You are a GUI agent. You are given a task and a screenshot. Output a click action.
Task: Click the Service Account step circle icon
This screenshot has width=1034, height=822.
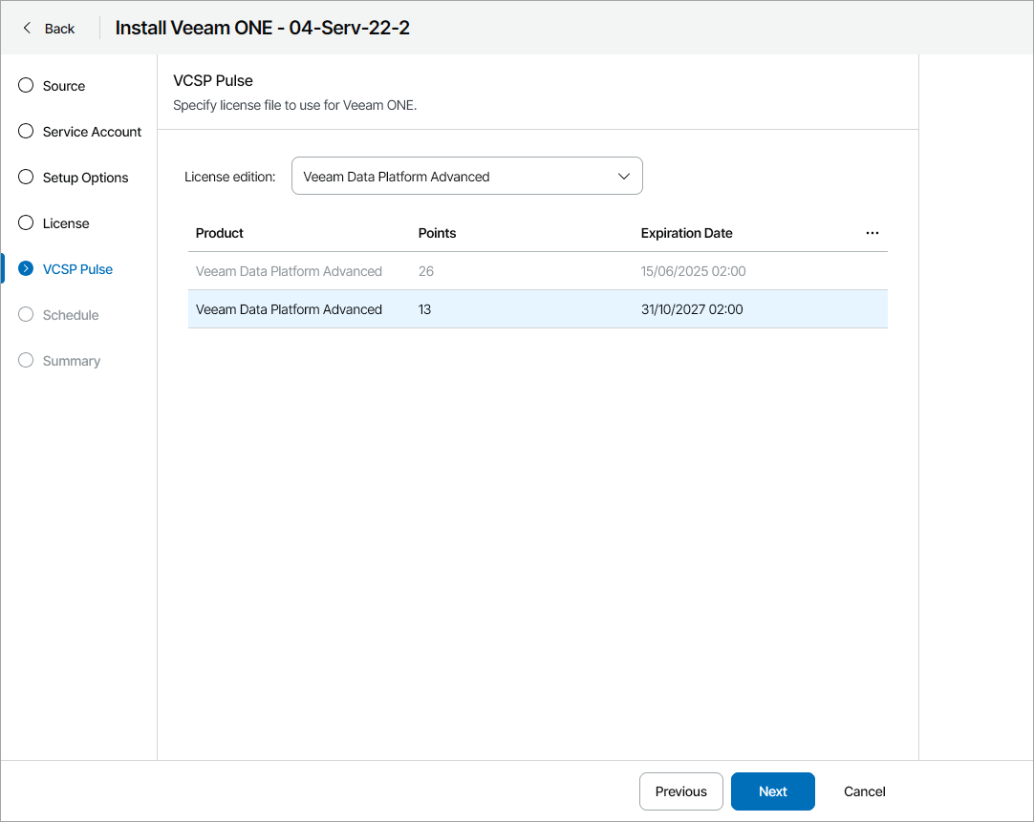[x=27, y=132]
